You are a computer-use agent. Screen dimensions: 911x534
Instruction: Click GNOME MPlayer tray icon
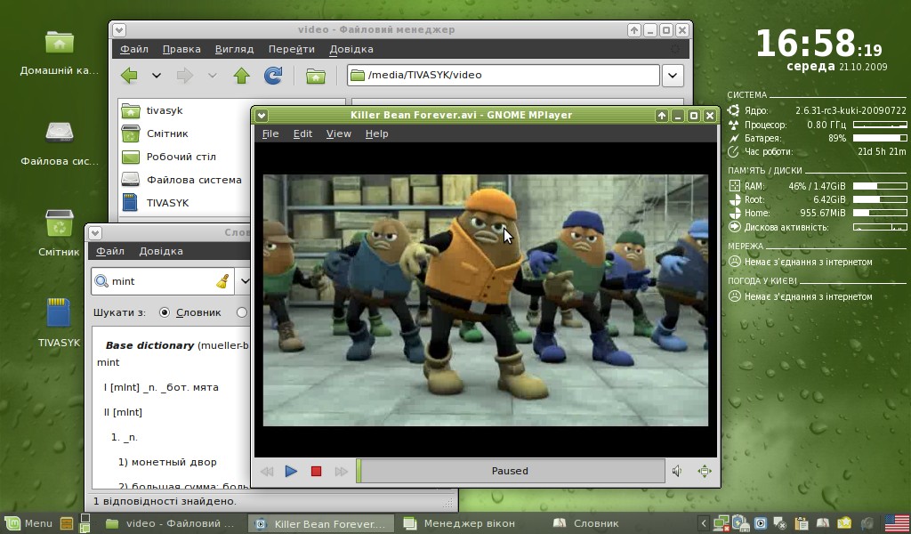[x=760, y=523]
